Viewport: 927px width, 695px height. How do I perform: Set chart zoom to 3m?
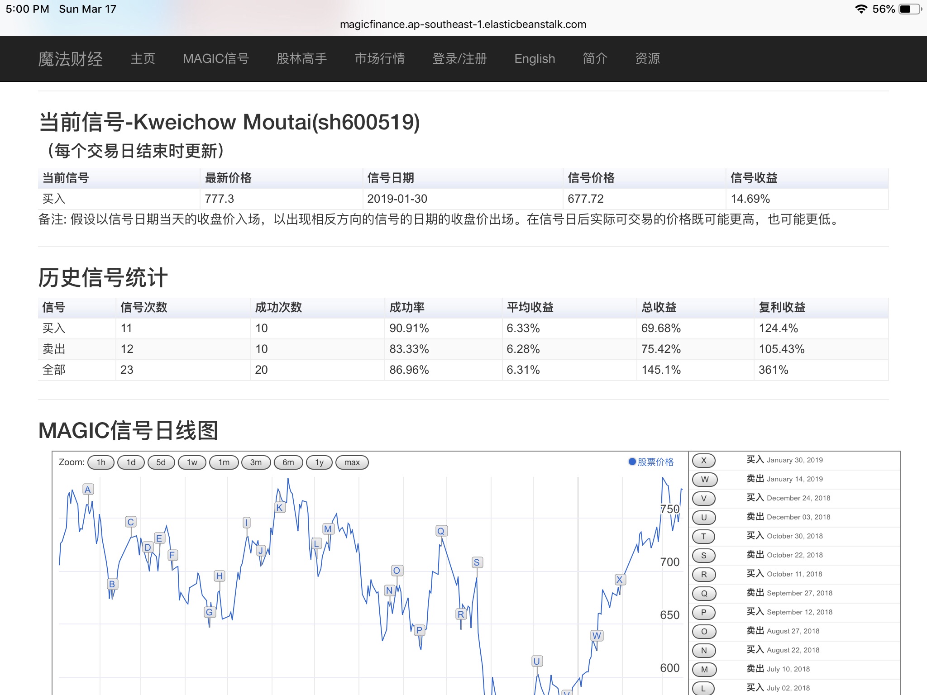[256, 462]
